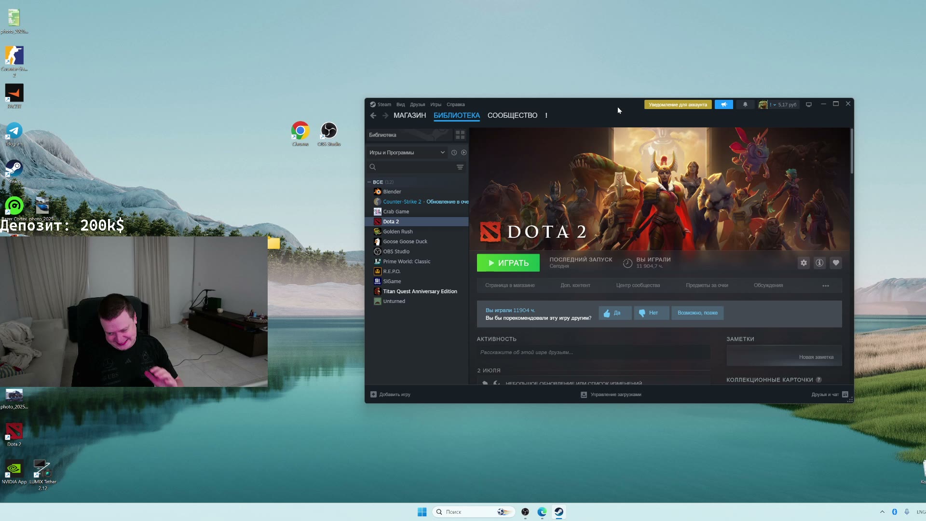Viewport: 926px width, 521px height.
Task: Click the magnifier icon in library search
Action: 372,167
